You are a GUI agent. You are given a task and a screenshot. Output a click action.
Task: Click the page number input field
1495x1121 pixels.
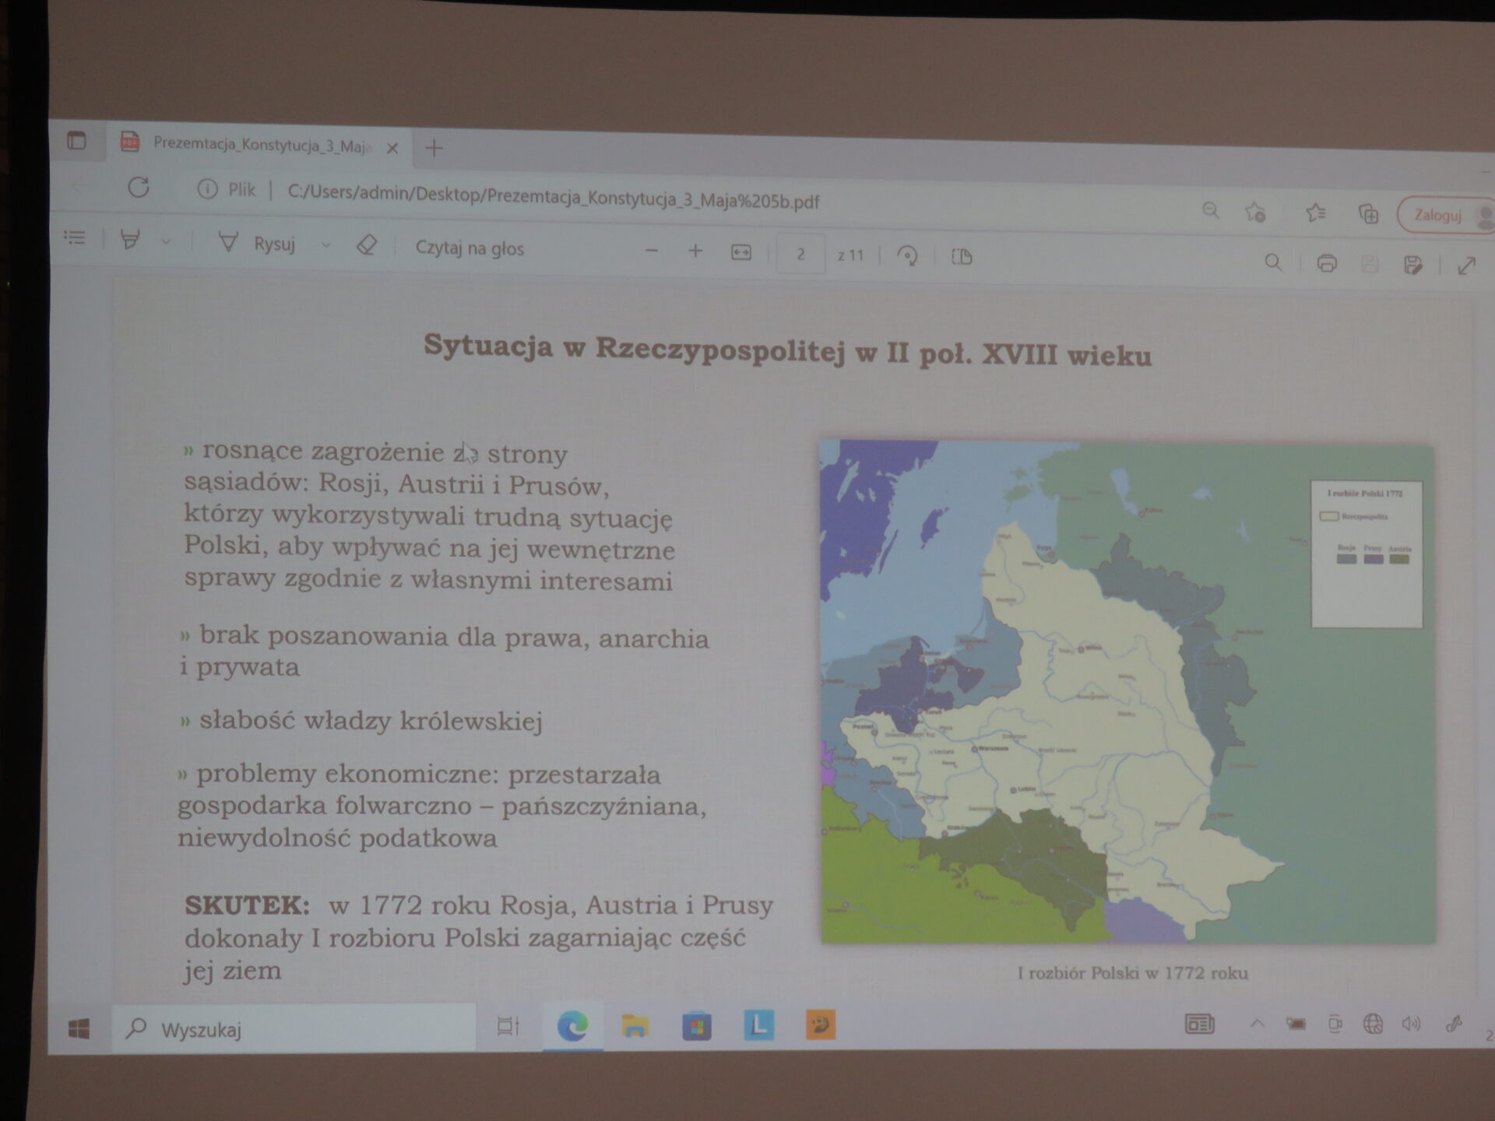pos(800,254)
